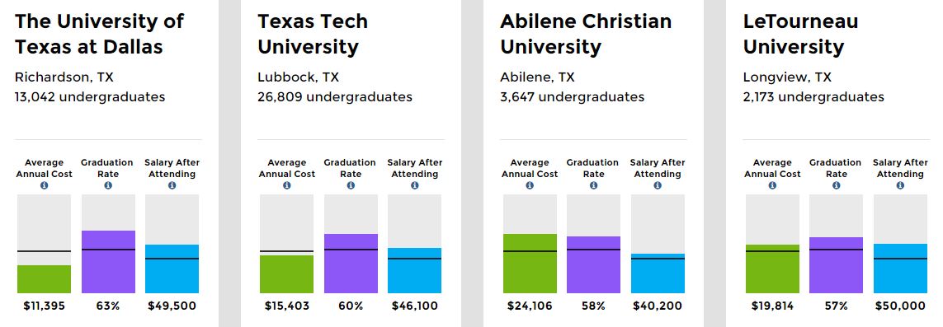Screen dimensions: 943x327
Task: Open Abilene Christian University title link
Action: pos(586,34)
